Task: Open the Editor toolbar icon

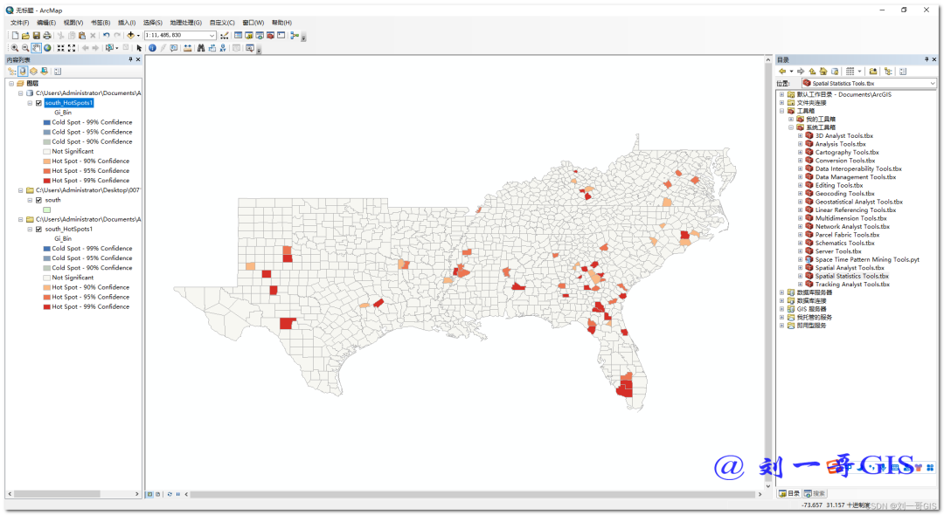Action: pyautogui.click(x=225, y=36)
